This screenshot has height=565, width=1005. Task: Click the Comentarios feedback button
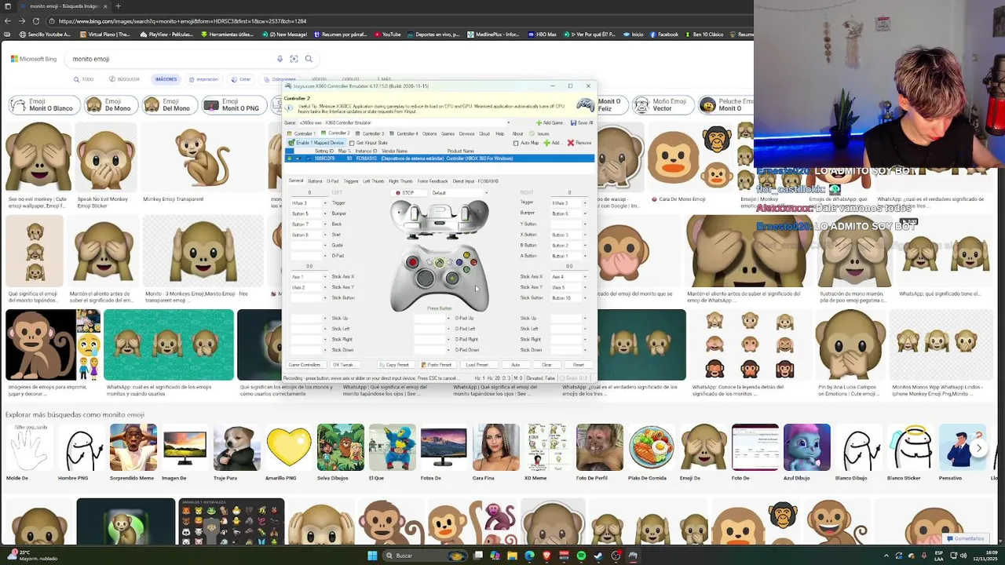[x=965, y=538]
